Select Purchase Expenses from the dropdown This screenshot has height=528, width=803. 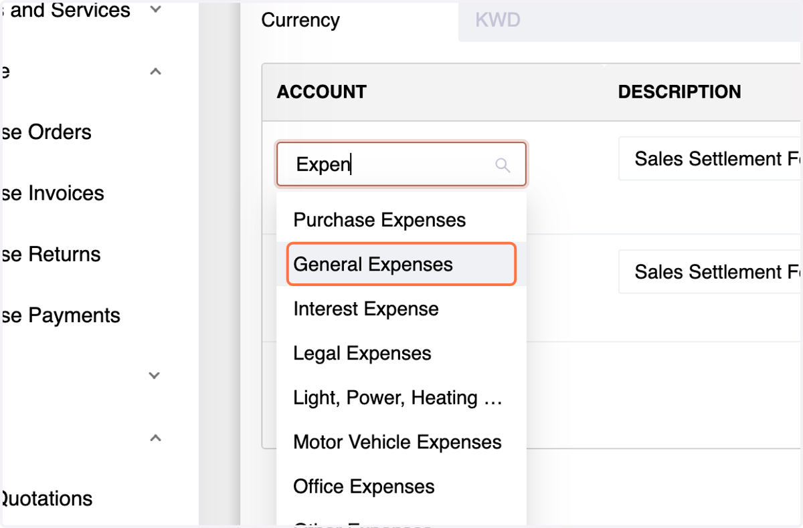pyautogui.click(x=401, y=220)
